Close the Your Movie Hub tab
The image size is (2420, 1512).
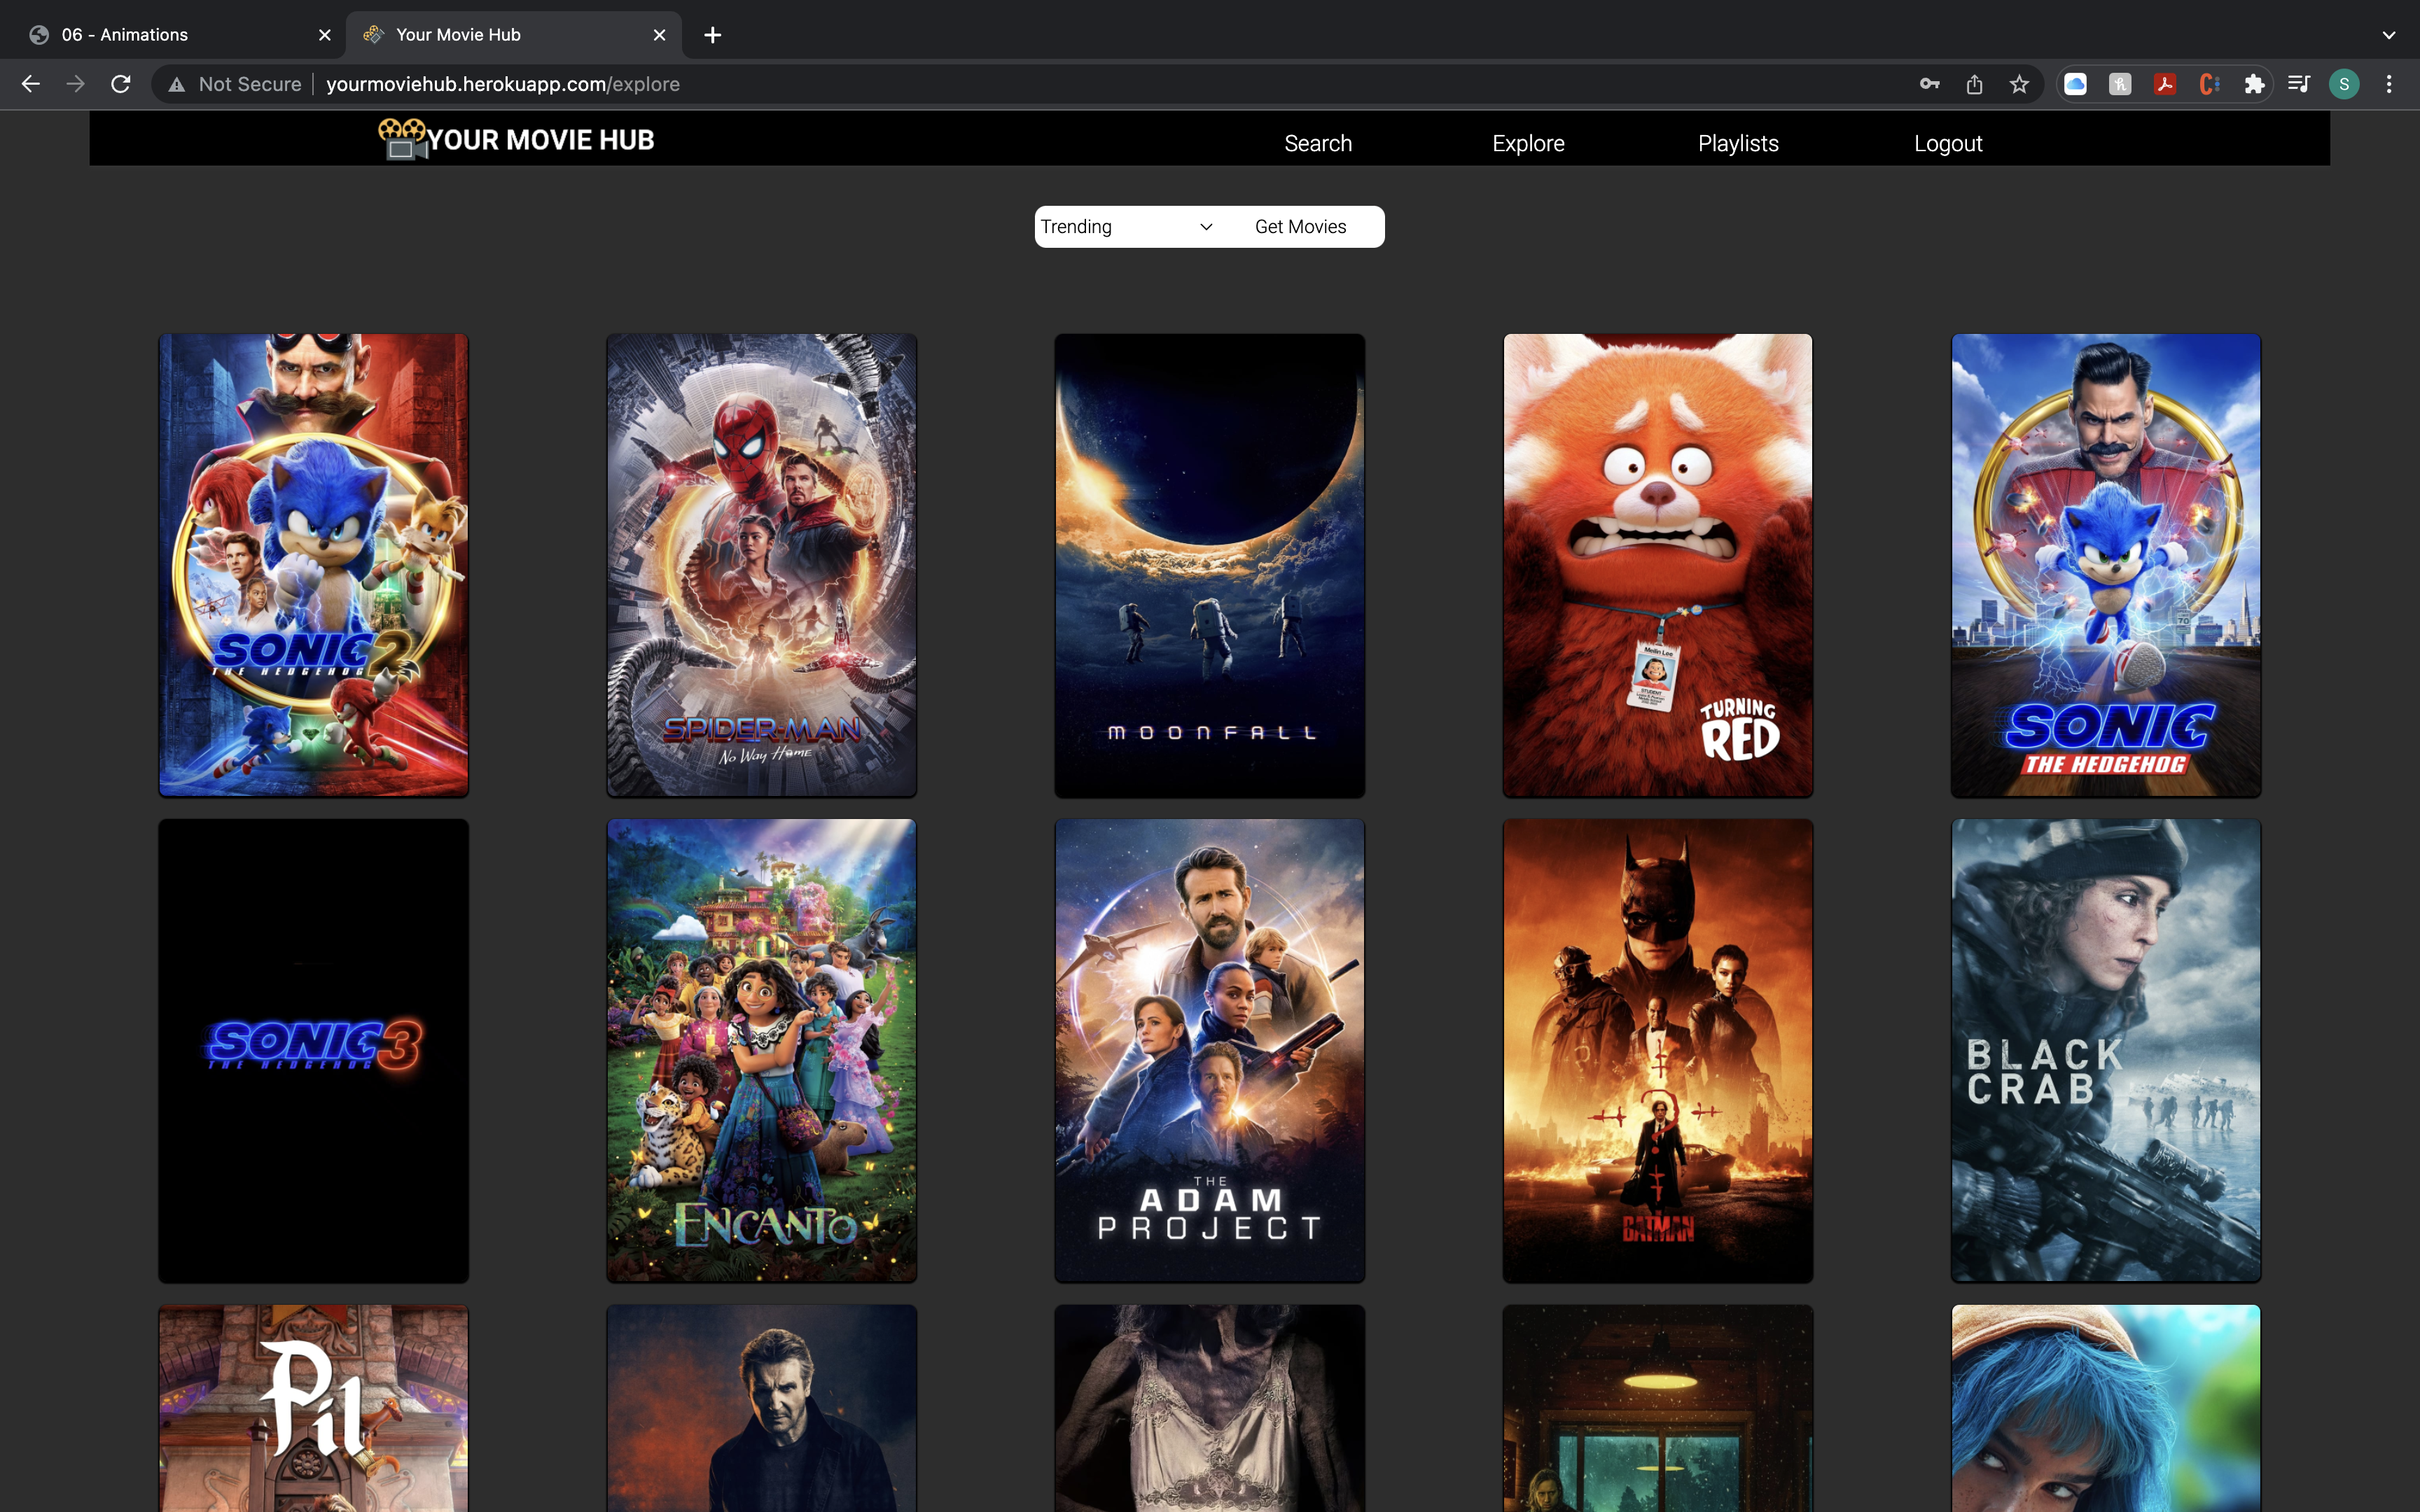tap(659, 35)
